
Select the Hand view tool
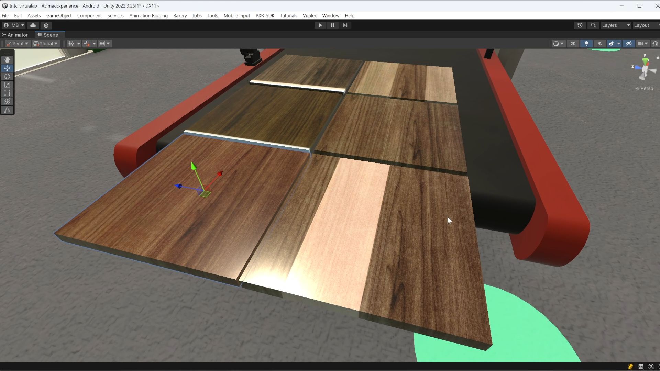point(7,60)
